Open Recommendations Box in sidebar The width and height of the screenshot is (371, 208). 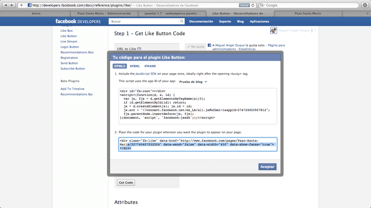point(77,53)
